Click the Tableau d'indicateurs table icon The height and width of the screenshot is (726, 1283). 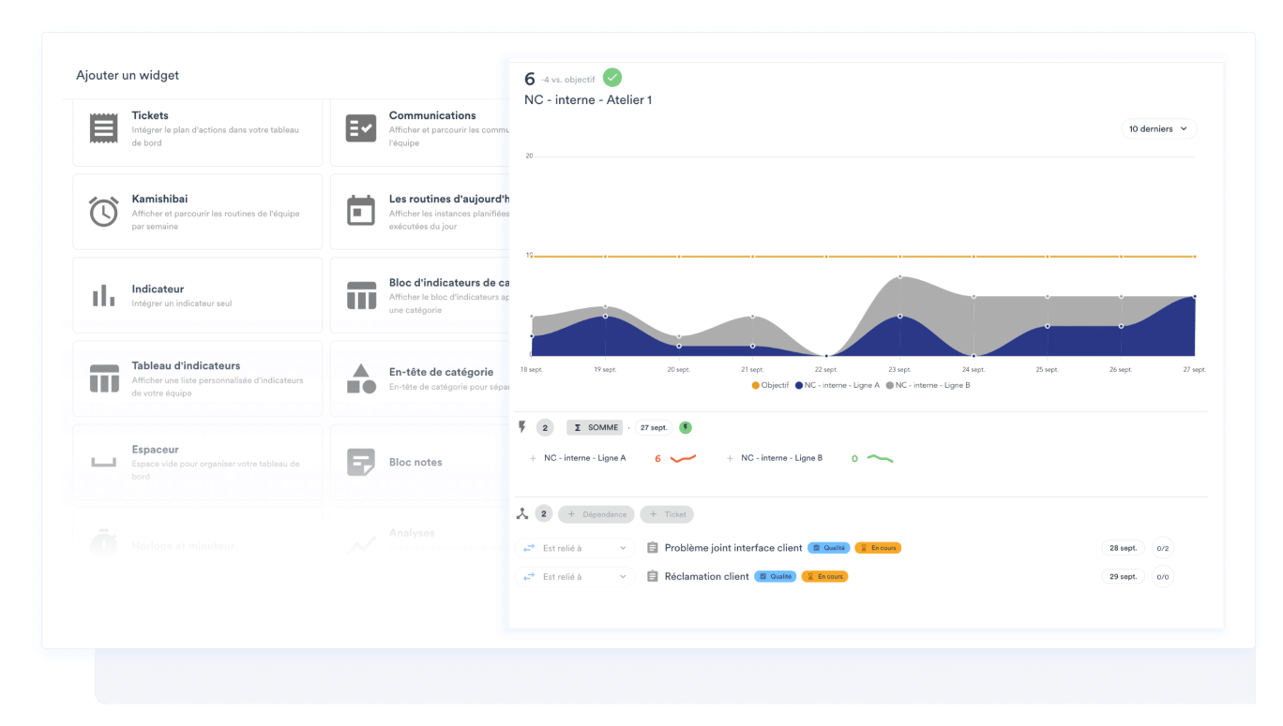(x=104, y=379)
